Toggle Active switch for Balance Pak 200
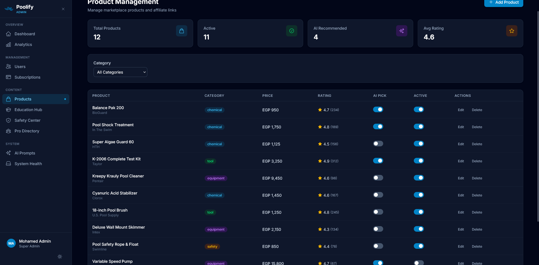The image size is (539, 265). tap(419, 109)
